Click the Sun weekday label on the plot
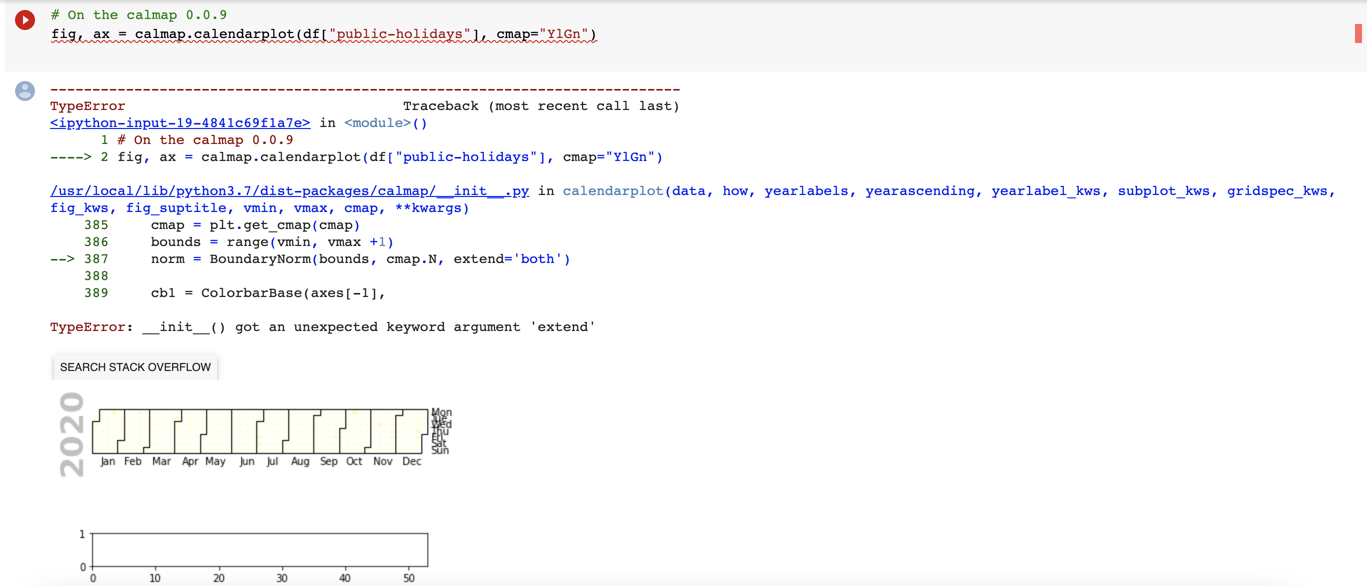 (440, 450)
